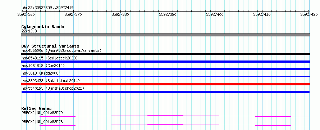320x130 pixels.
Task: Select the blue nsv6543115 variant bar
Action: coord(166,62)
